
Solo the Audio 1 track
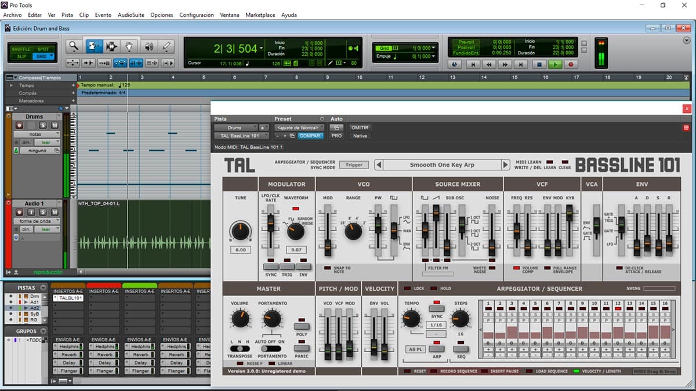pyautogui.click(x=43, y=213)
